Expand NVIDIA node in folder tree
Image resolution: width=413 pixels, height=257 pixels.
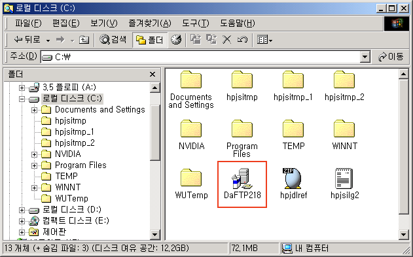34,154
